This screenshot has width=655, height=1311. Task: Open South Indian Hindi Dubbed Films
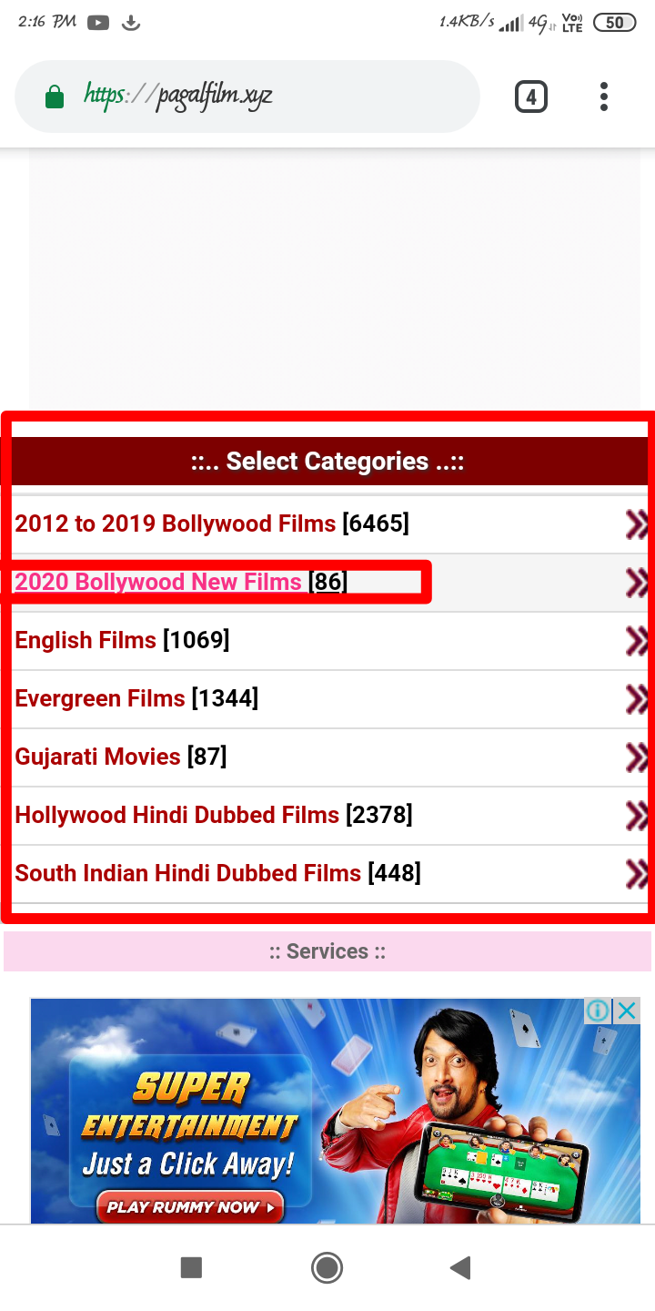[x=187, y=873]
